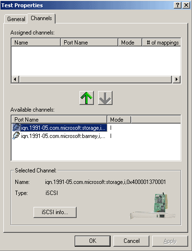192x251 pixels.
Task: Click the '# of mappings' column header
Action: (x=161, y=43)
